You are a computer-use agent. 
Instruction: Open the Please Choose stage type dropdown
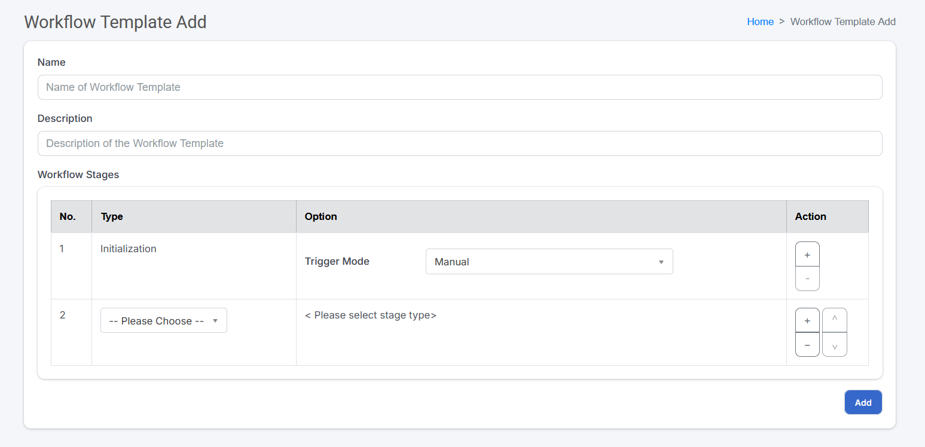[x=164, y=321]
